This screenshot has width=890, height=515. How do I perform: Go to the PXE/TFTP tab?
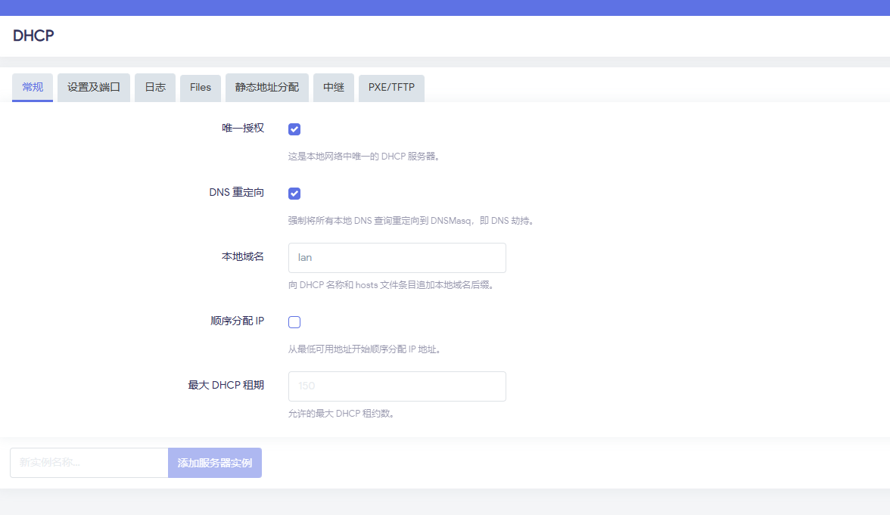(x=391, y=88)
